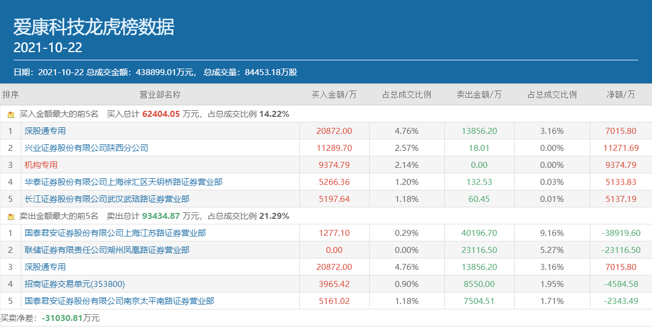652x327 pixels.
Task: Click the medal icon beside buy top 5 section
Action: pyautogui.click(x=11, y=114)
